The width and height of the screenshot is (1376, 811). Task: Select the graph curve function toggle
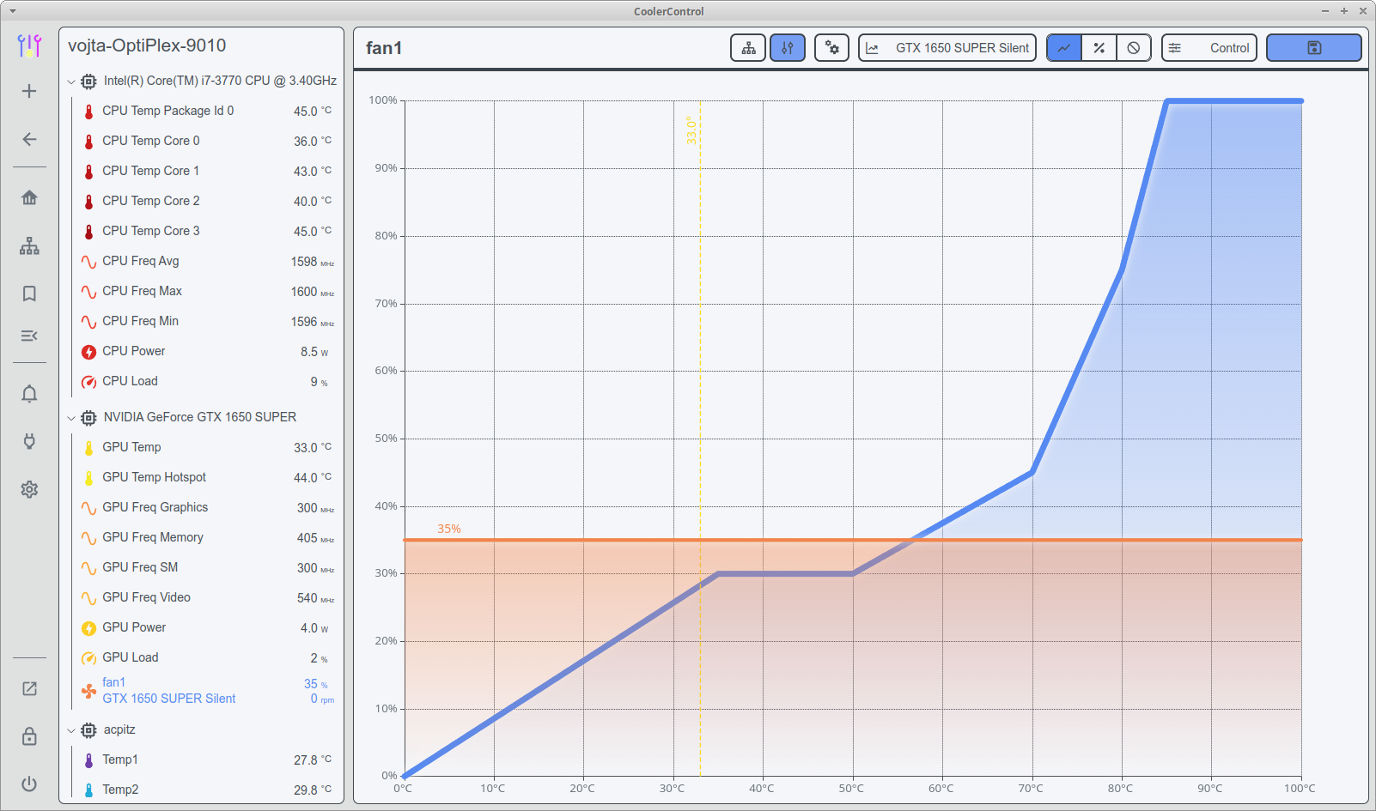click(1064, 48)
